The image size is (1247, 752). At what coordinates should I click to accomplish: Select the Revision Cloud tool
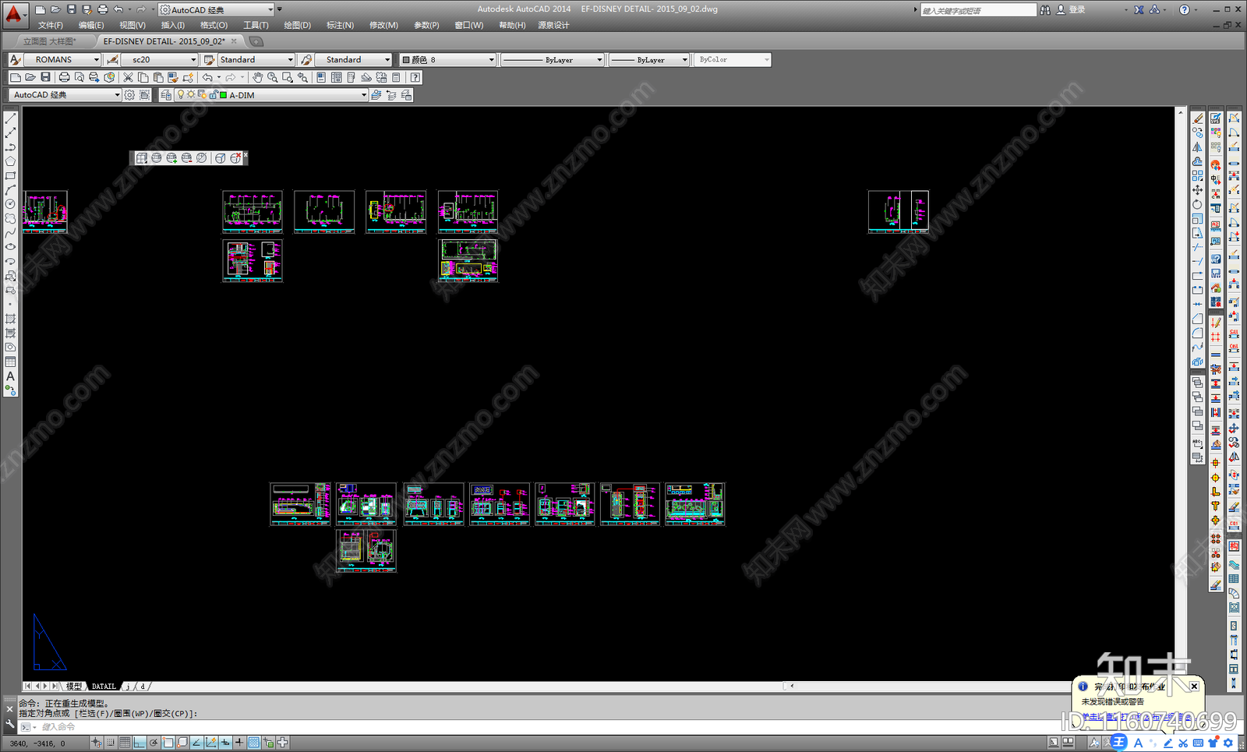(10, 218)
